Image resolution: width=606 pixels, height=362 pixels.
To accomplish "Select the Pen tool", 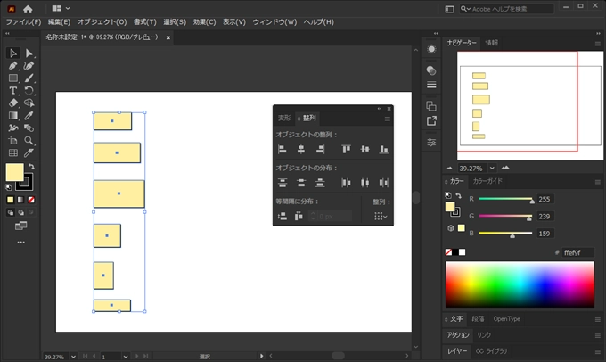I will (x=13, y=65).
